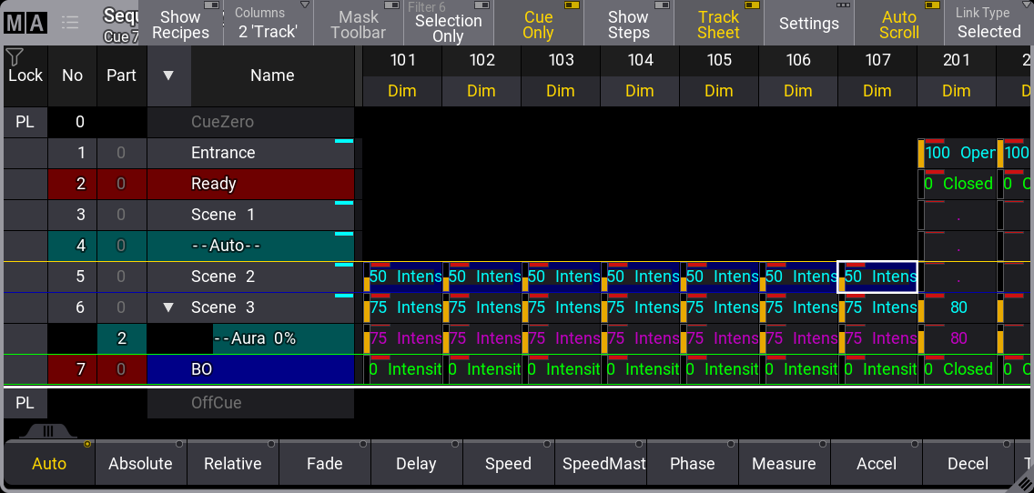Click the Show Steps button
The image size is (1034, 493).
628,24
